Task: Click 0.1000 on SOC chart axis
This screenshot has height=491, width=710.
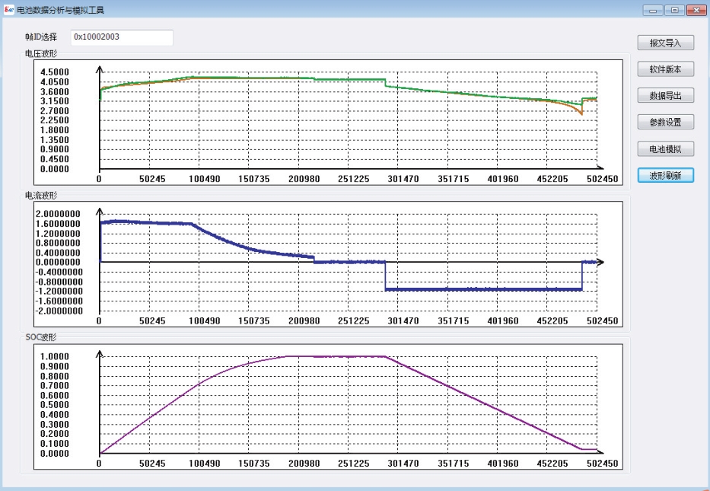Action: pos(55,444)
